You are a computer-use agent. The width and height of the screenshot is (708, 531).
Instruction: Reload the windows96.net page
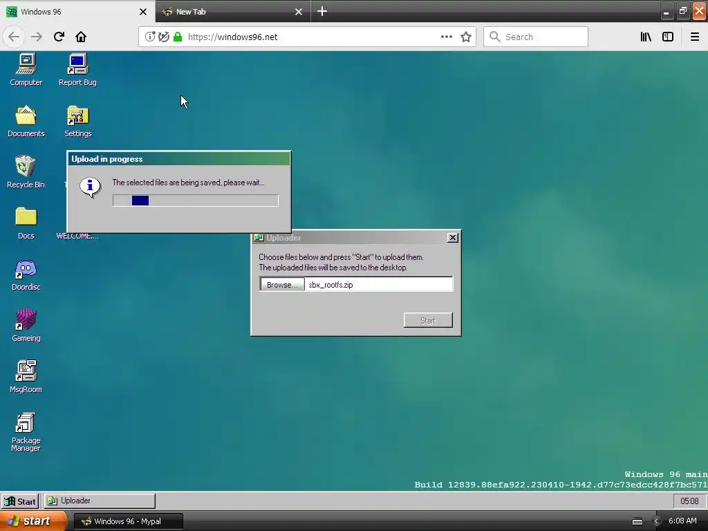[x=59, y=37]
